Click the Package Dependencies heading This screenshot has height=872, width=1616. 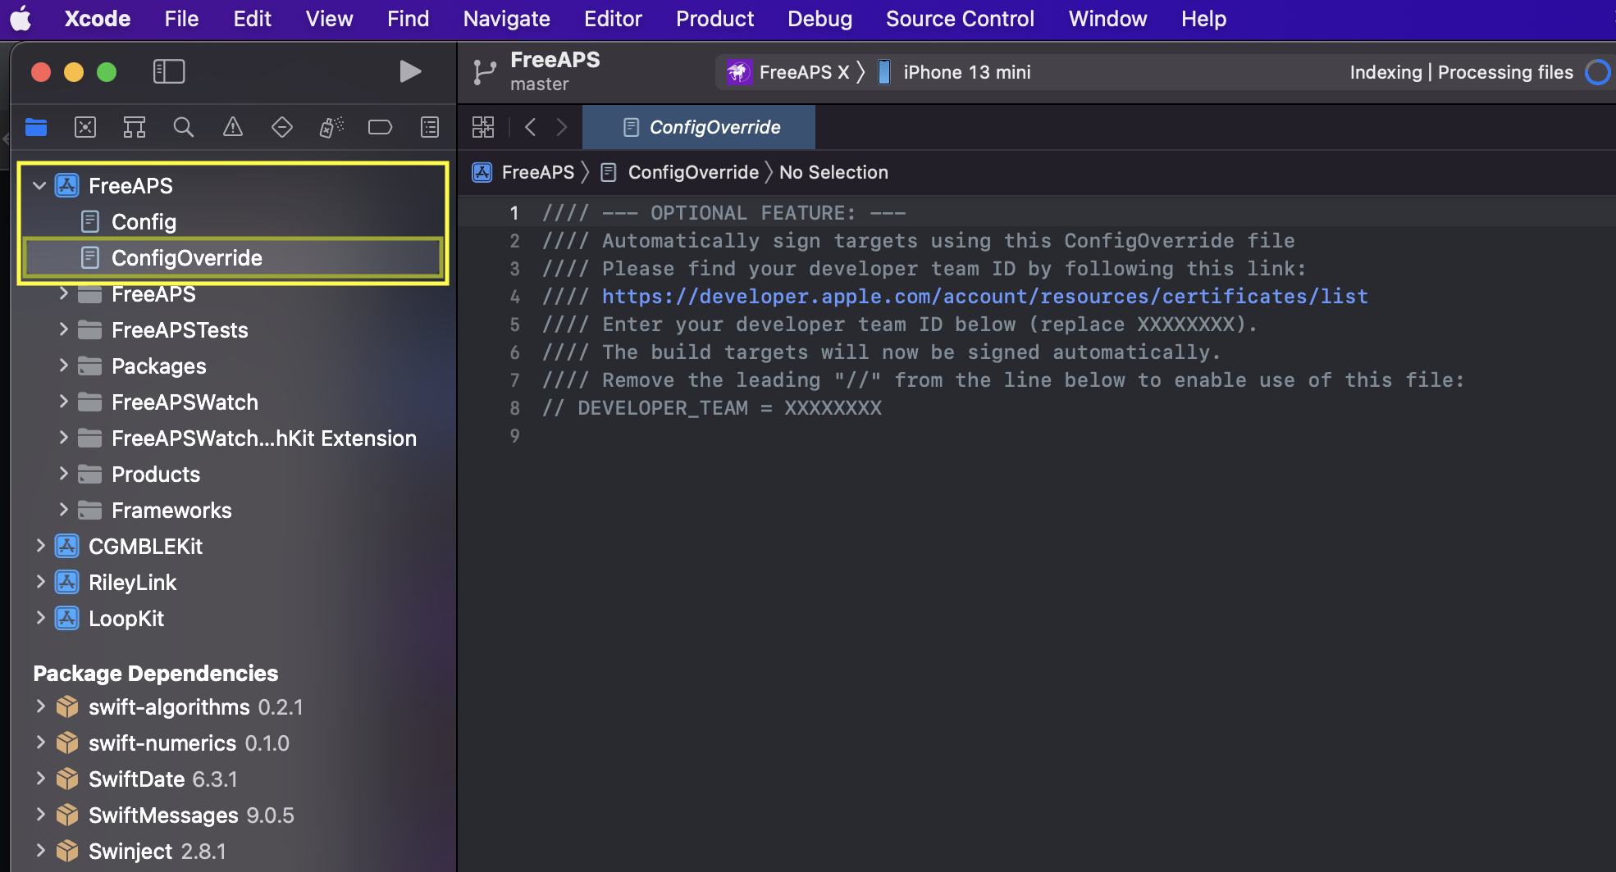point(156,673)
